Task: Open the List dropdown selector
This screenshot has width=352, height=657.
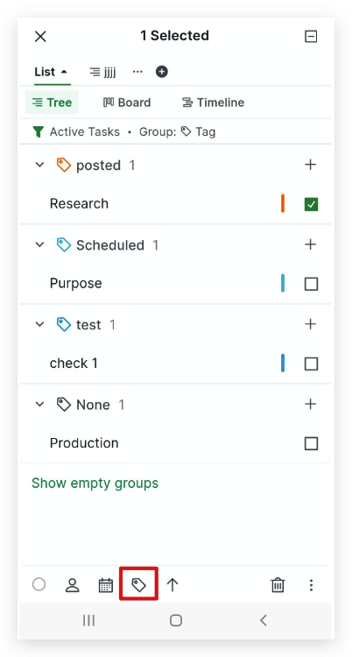Action: 51,72
